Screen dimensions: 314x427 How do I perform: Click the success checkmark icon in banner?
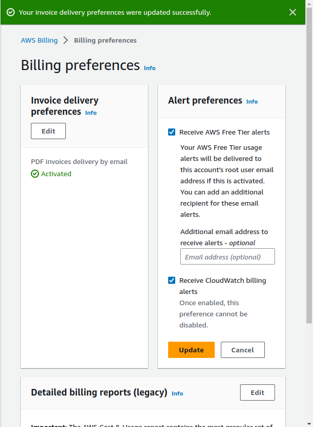[11, 12]
